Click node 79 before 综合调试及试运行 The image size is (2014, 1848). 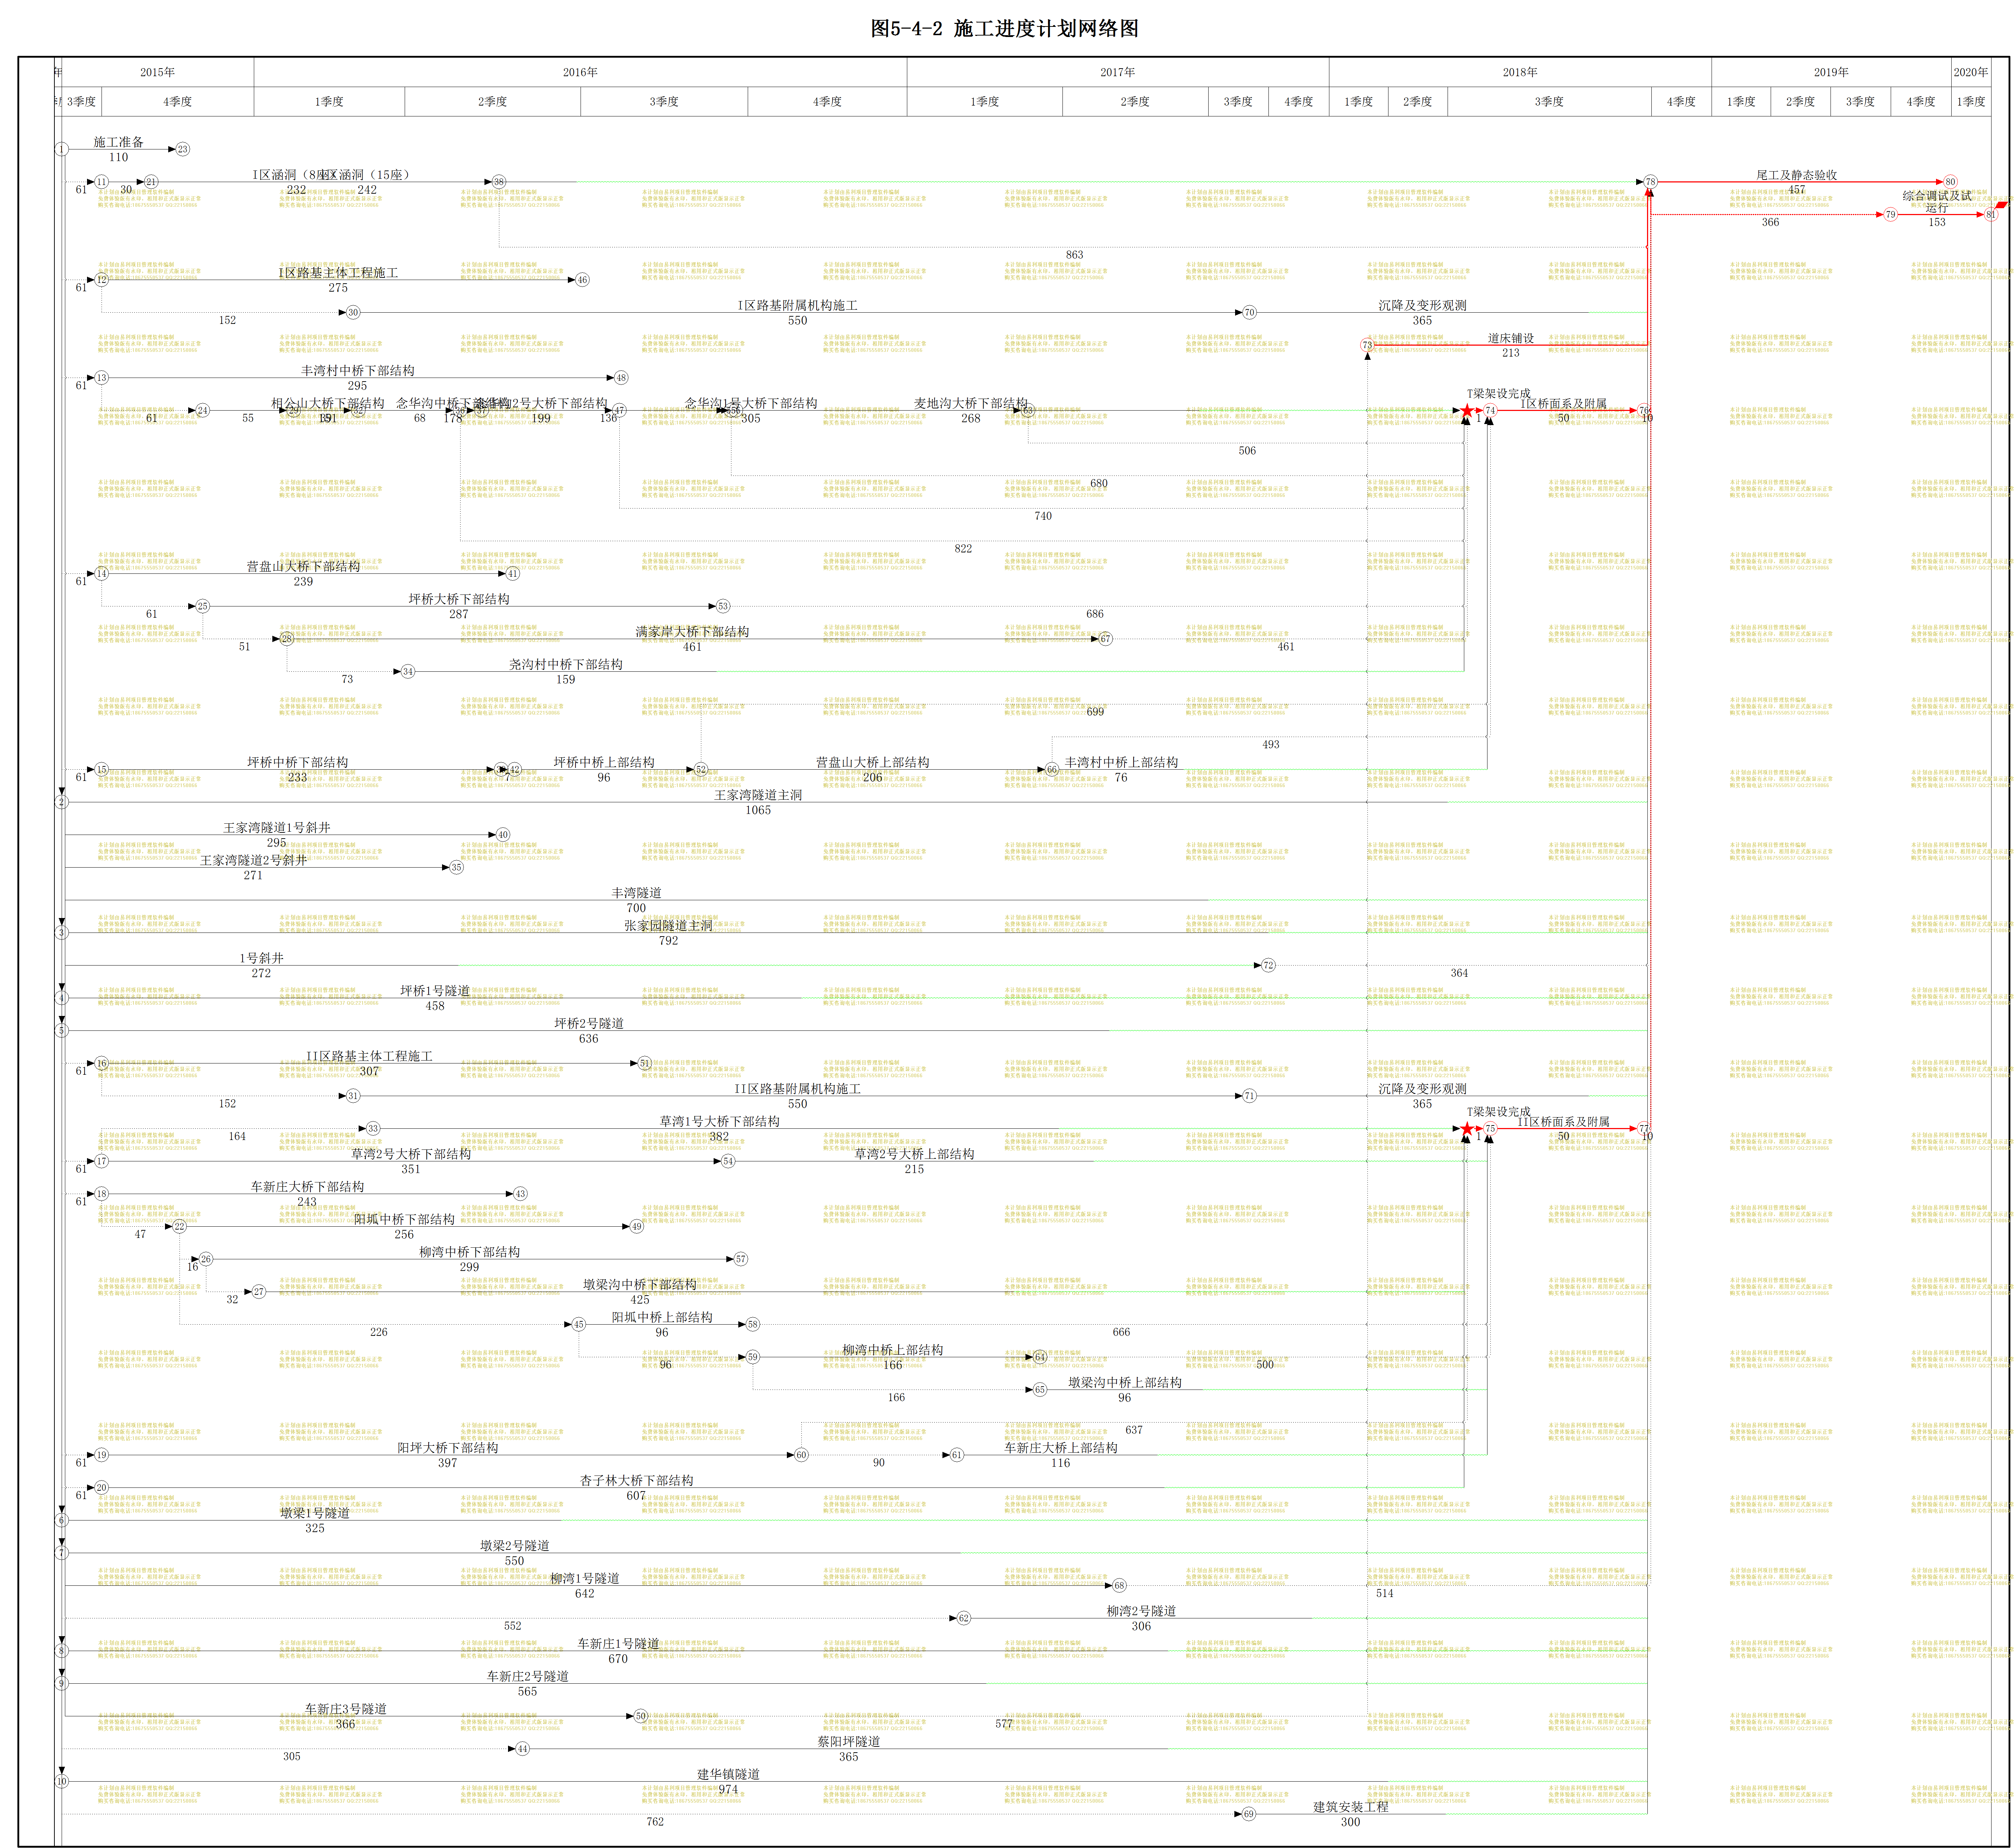pos(1890,214)
